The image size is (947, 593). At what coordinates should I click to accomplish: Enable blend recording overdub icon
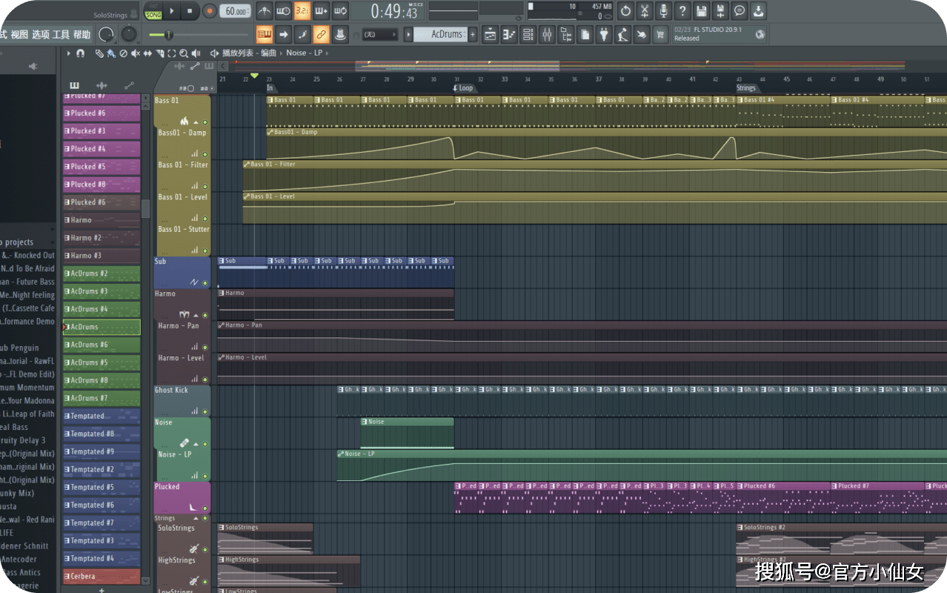coord(321,11)
